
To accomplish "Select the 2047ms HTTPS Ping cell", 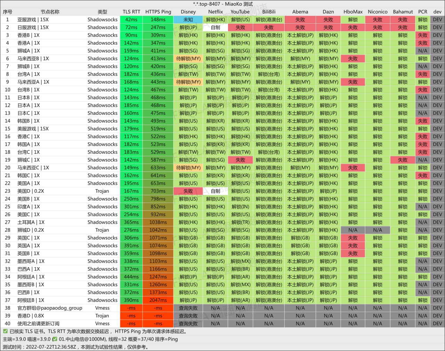I will 158,300.
